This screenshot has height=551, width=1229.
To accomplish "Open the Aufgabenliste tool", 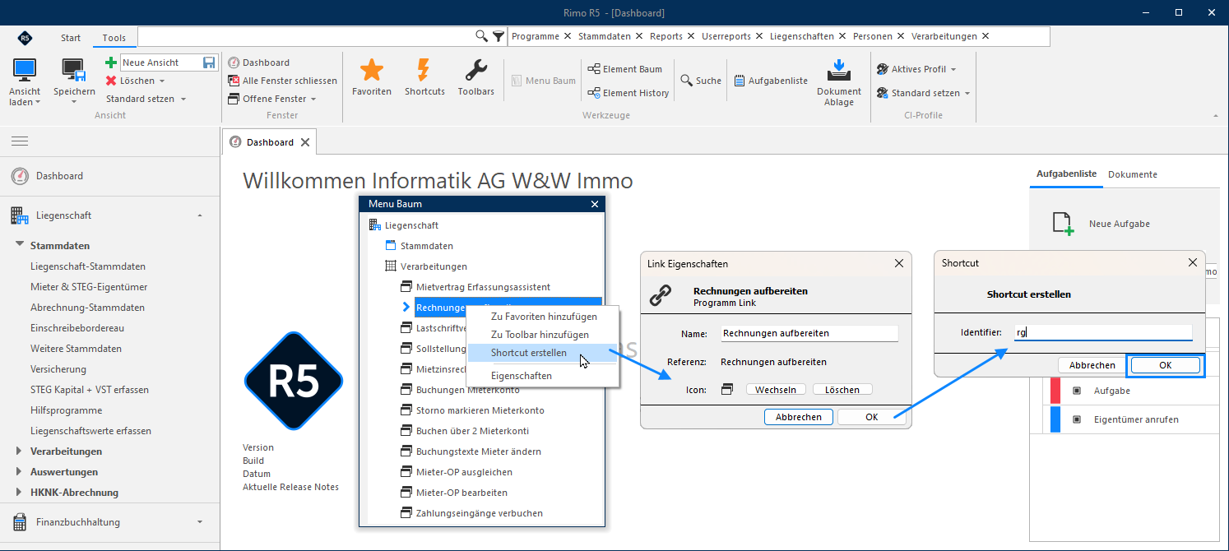I will click(772, 81).
